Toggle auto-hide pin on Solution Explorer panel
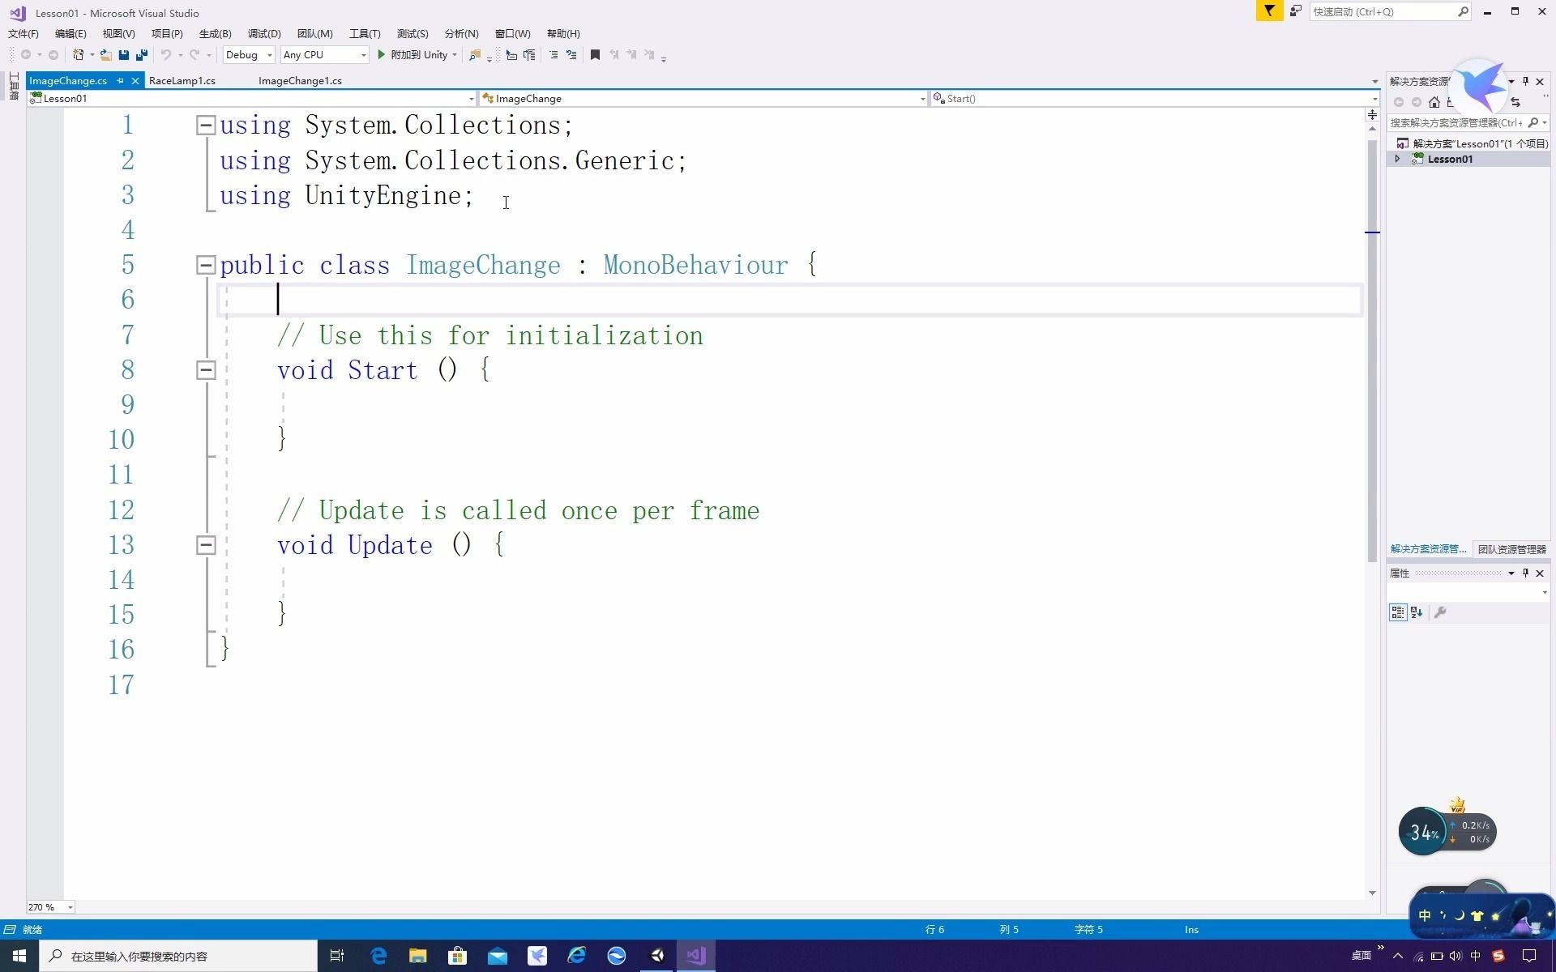Viewport: 1556px width, 972px height. pyautogui.click(x=1525, y=81)
